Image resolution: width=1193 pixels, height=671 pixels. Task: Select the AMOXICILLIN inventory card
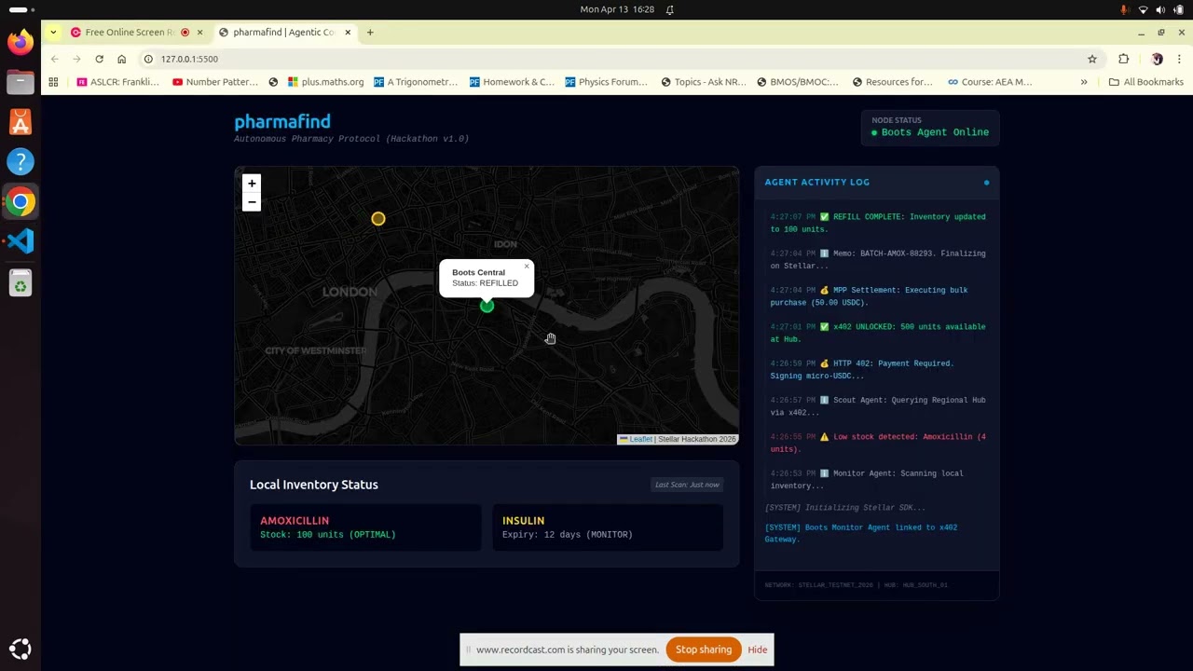(365, 527)
